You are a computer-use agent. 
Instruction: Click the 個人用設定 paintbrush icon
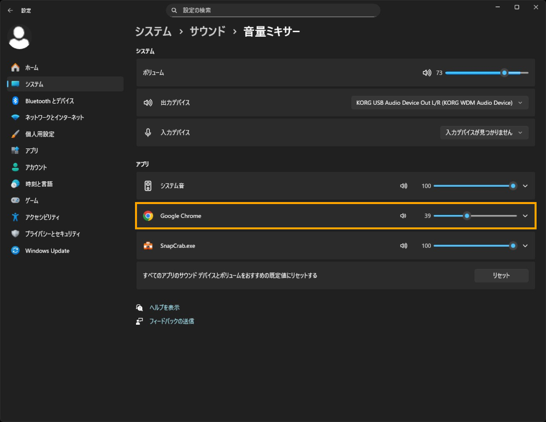pos(15,134)
